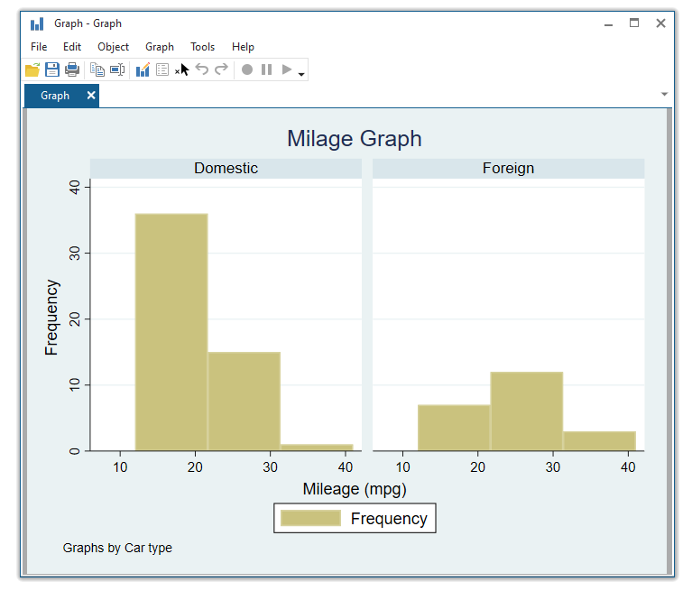Click the Undo arrow in the toolbar
Image resolution: width=692 pixels, height=591 pixels.
[202, 69]
